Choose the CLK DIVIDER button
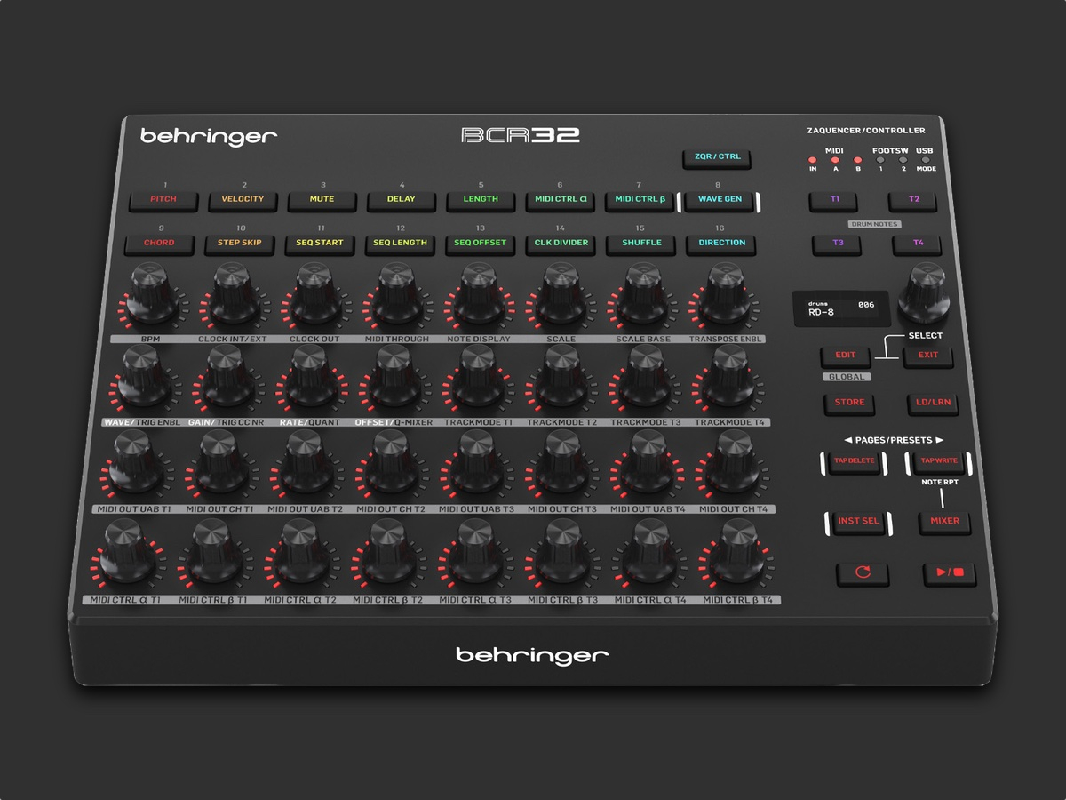1066x800 pixels. [x=561, y=244]
